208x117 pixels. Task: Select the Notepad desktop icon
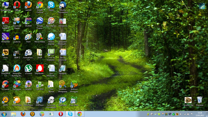[x=63, y=68]
